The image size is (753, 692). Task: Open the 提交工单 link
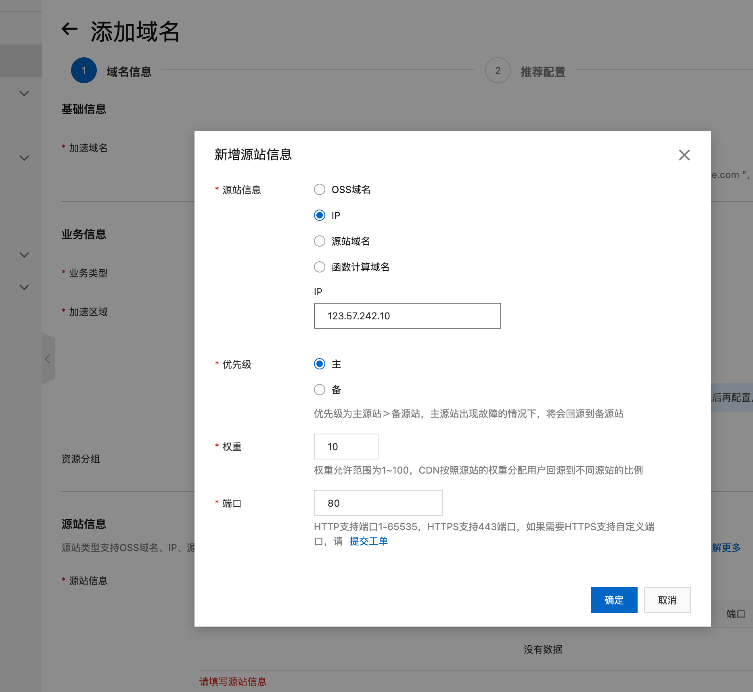pyautogui.click(x=368, y=541)
